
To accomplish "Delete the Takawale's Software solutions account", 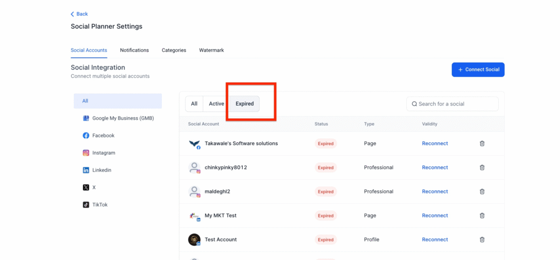I will point(482,143).
